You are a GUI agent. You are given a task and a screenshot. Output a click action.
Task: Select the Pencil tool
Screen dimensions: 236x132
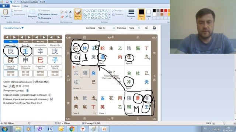(x=62, y=12)
